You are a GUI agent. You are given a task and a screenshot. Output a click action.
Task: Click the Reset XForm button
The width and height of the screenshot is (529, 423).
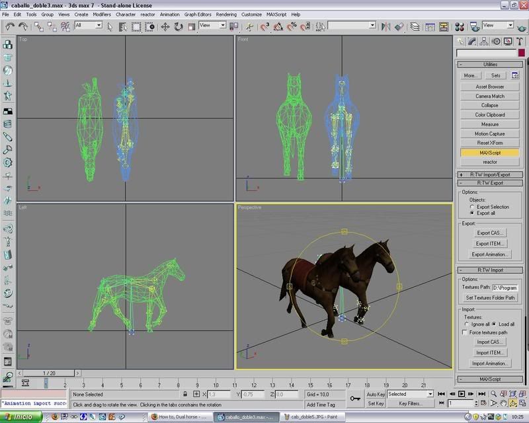tap(490, 143)
